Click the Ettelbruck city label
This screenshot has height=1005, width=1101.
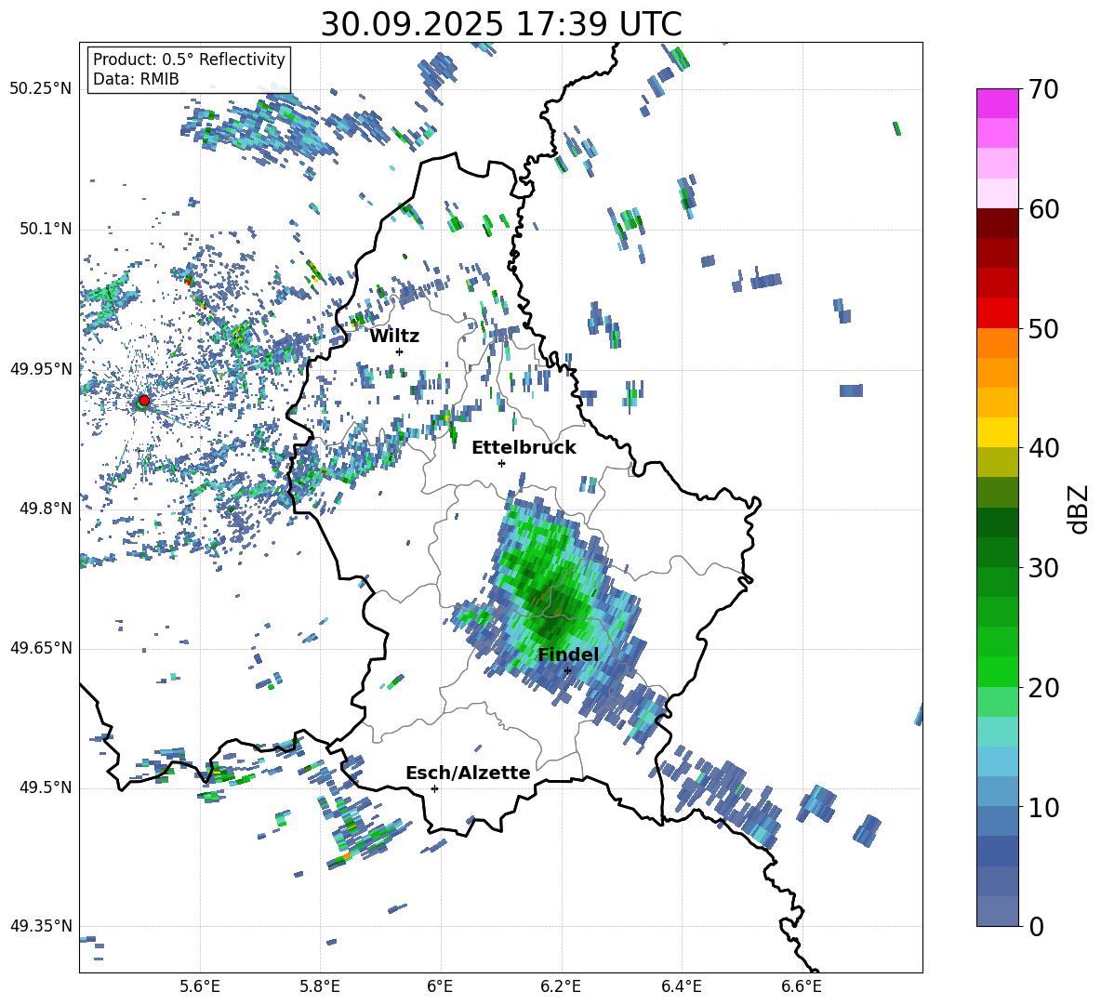click(524, 448)
